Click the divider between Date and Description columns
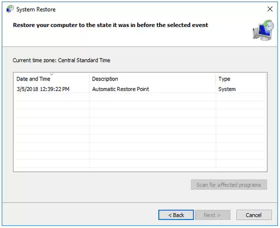280x228 pixels. (89, 79)
